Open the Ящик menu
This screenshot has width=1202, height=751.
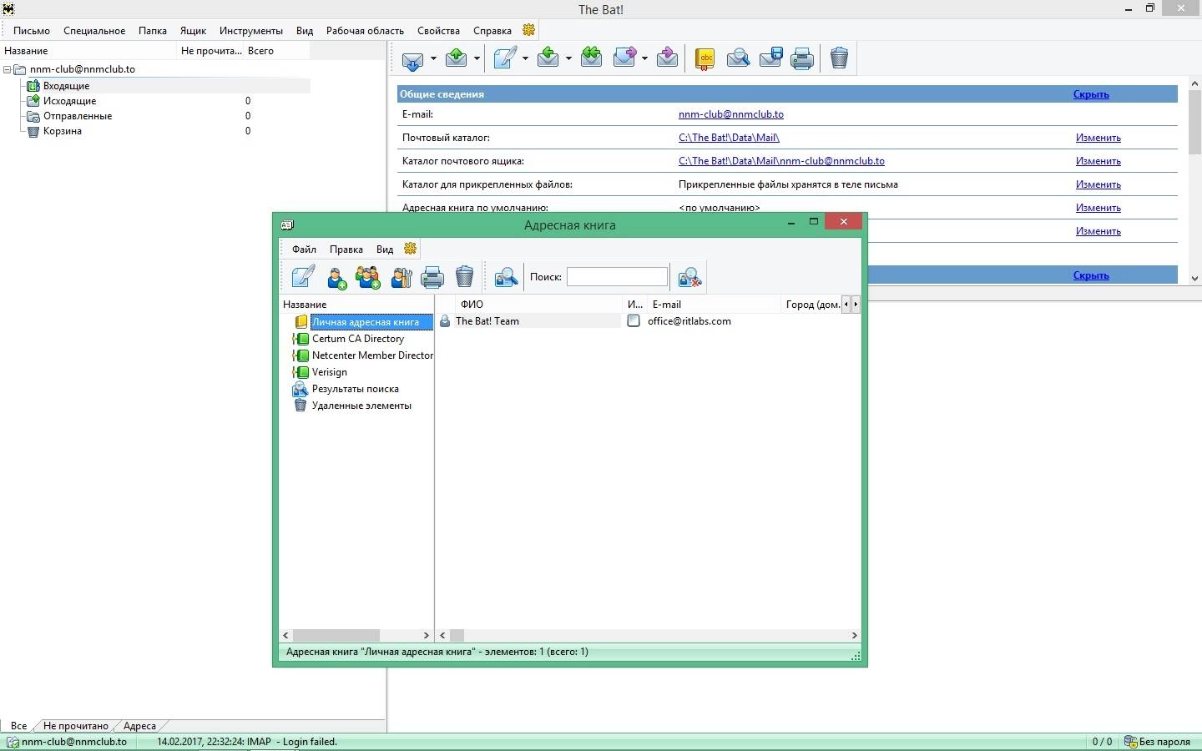pos(193,31)
